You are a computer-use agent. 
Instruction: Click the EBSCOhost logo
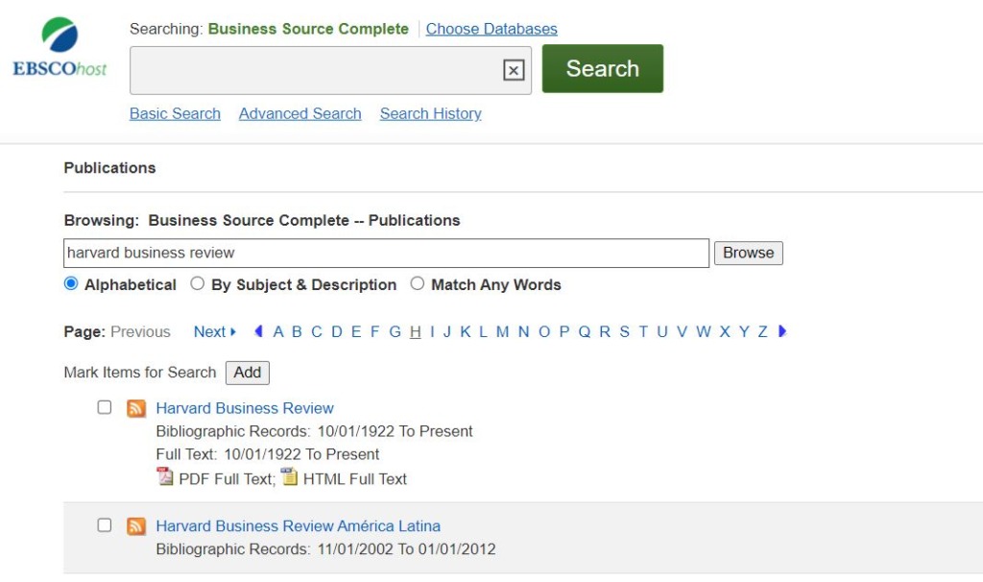pos(60,48)
